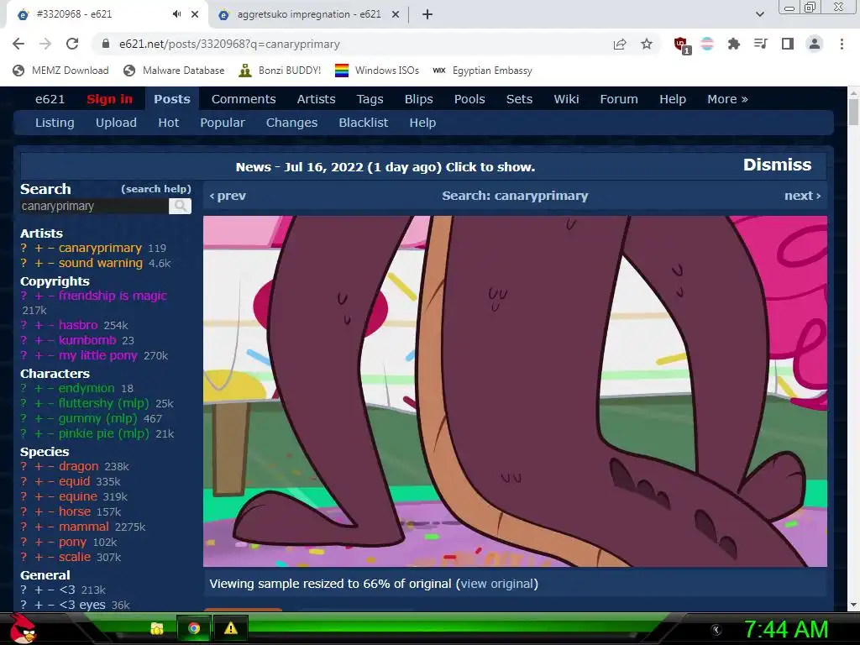This screenshot has height=645, width=860.
Task: Open wiki question mark for endymion
Action: point(24,388)
